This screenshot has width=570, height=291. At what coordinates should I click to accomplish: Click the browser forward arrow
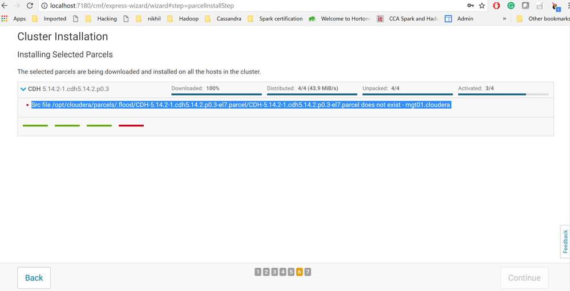17,6
